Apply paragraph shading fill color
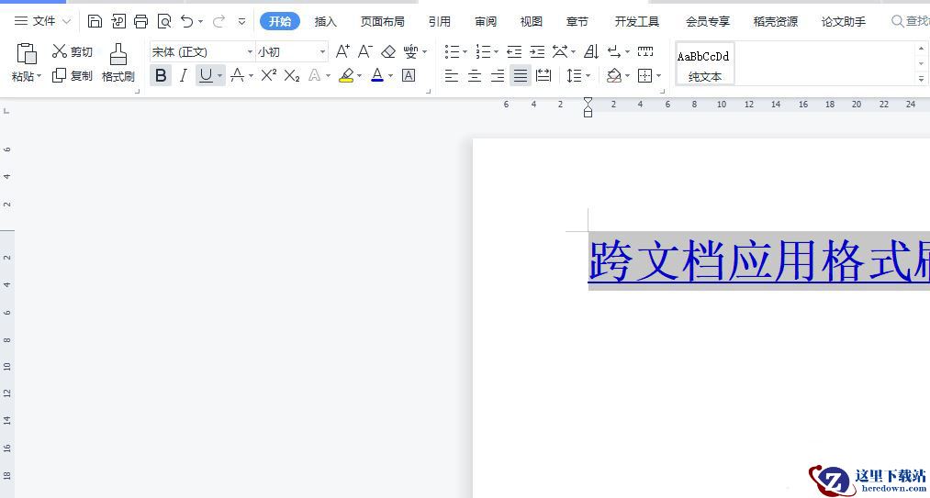Viewport: 930px width, 498px height. pyautogui.click(x=614, y=75)
